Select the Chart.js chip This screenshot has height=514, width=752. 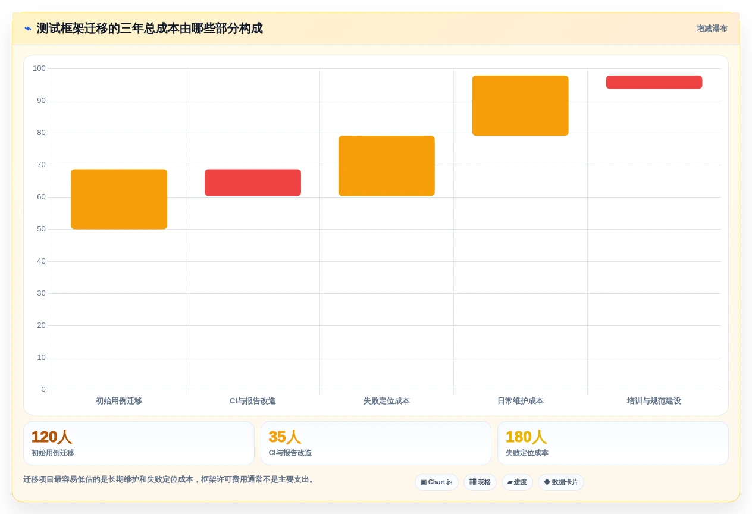tap(437, 482)
